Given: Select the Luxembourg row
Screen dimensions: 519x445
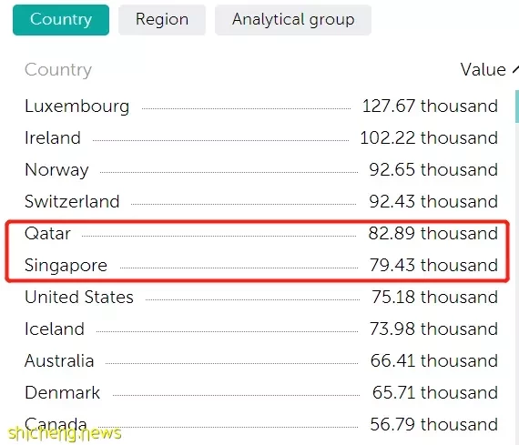Looking at the screenshot, I should (261, 106).
